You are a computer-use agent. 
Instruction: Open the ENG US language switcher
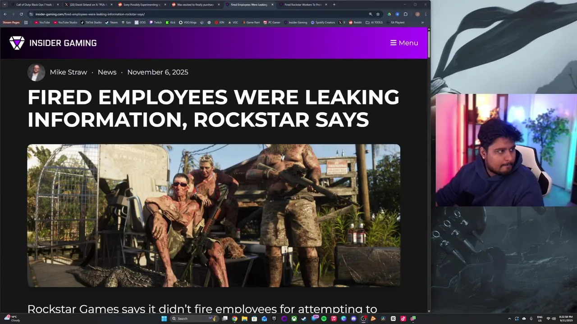(x=540, y=319)
